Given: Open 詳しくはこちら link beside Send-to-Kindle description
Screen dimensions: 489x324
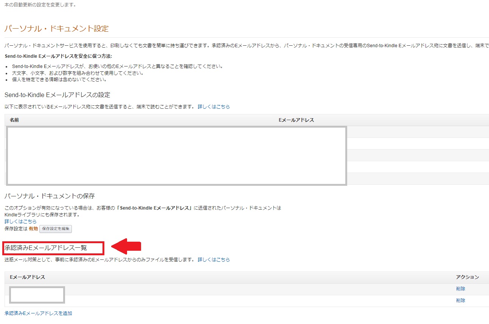Looking at the screenshot, I should pos(214,107).
